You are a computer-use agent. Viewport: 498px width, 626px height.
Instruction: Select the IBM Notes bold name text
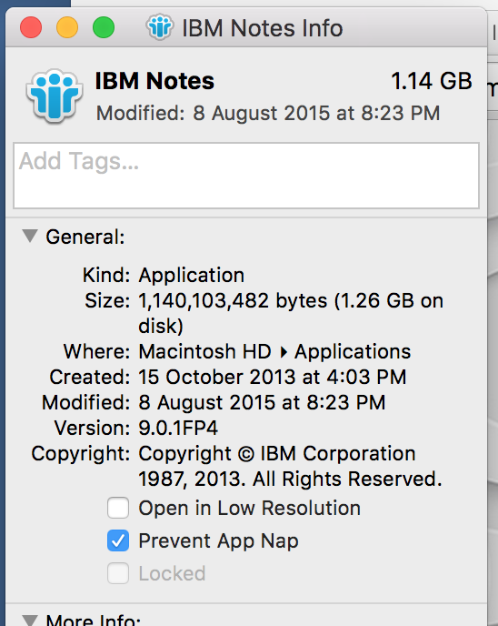tap(154, 81)
